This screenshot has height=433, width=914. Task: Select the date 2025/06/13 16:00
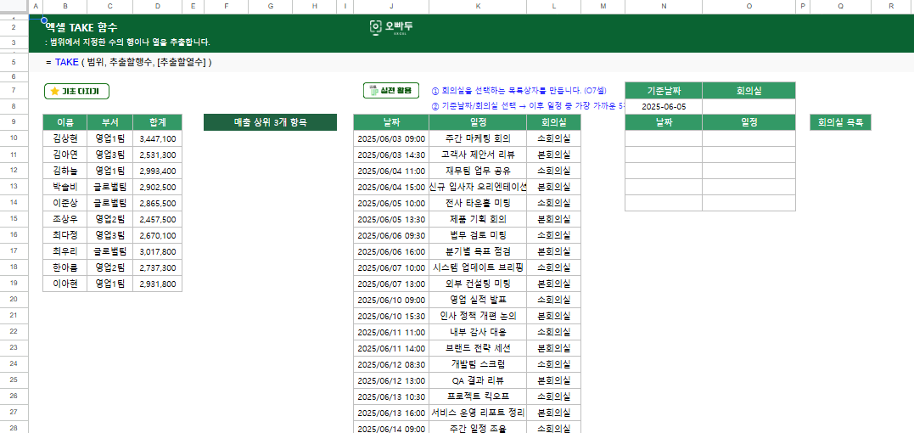point(391,413)
